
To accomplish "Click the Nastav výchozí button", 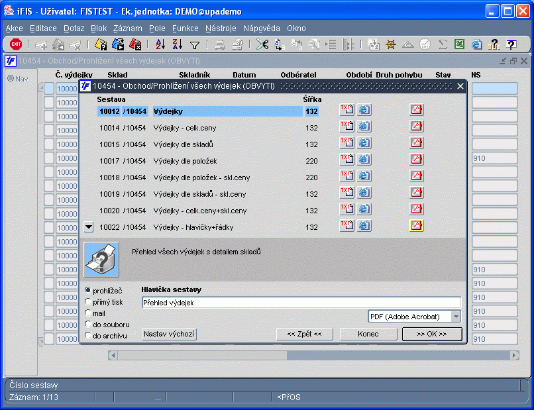I will tap(169, 334).
